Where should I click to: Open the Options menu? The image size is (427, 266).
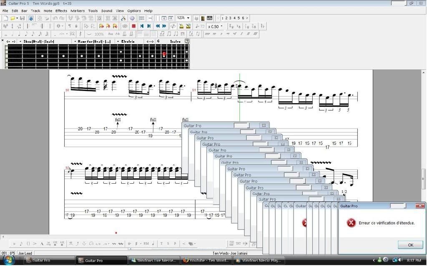(x=134, y=10)
